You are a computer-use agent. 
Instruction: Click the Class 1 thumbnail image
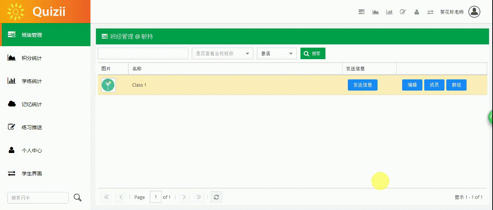pos(108,85)
